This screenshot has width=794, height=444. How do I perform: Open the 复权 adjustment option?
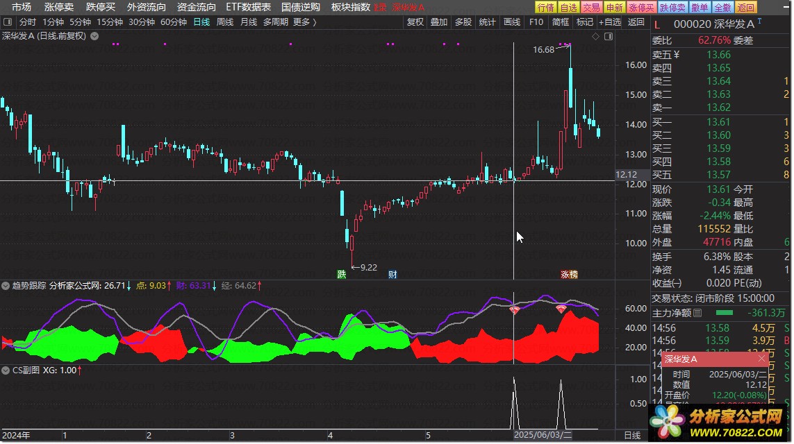(415, 22)
